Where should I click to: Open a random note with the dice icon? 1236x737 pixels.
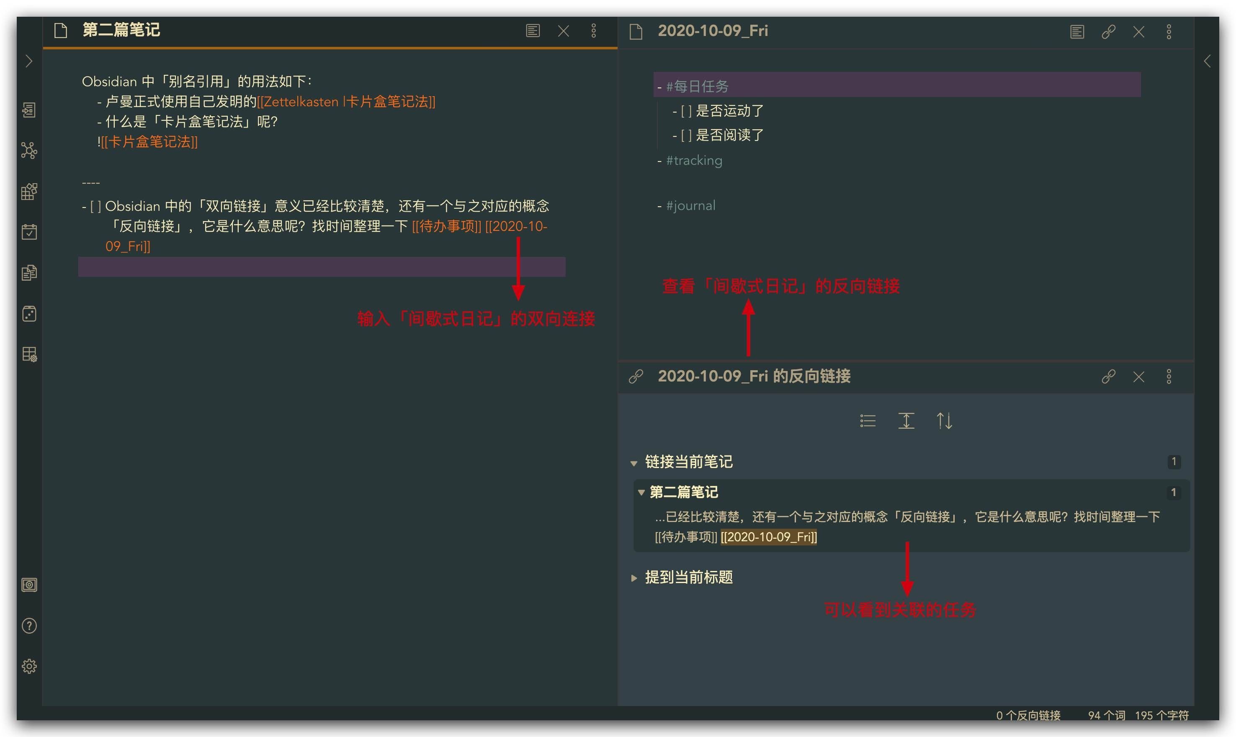point(28,313)
